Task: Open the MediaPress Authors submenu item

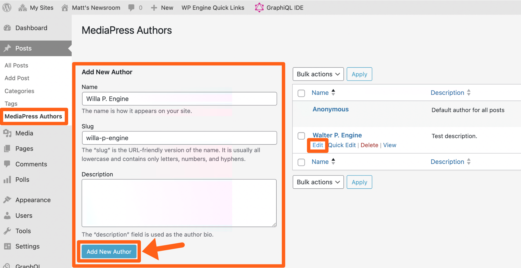Action: (33, 116)
